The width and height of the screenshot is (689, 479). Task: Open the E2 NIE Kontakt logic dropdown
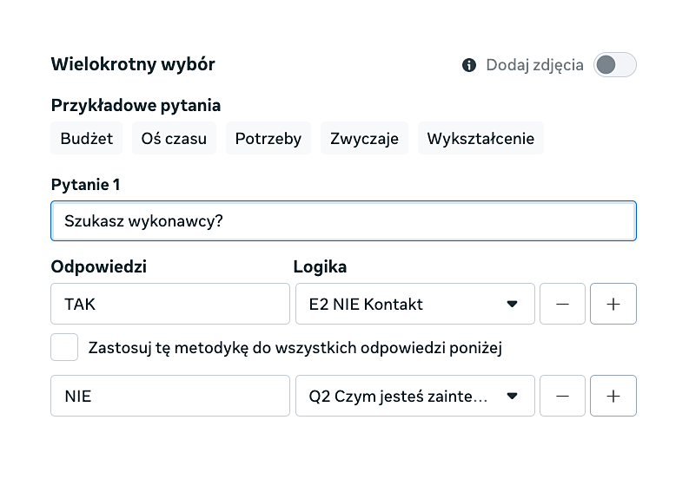click(x=414, y=304)
